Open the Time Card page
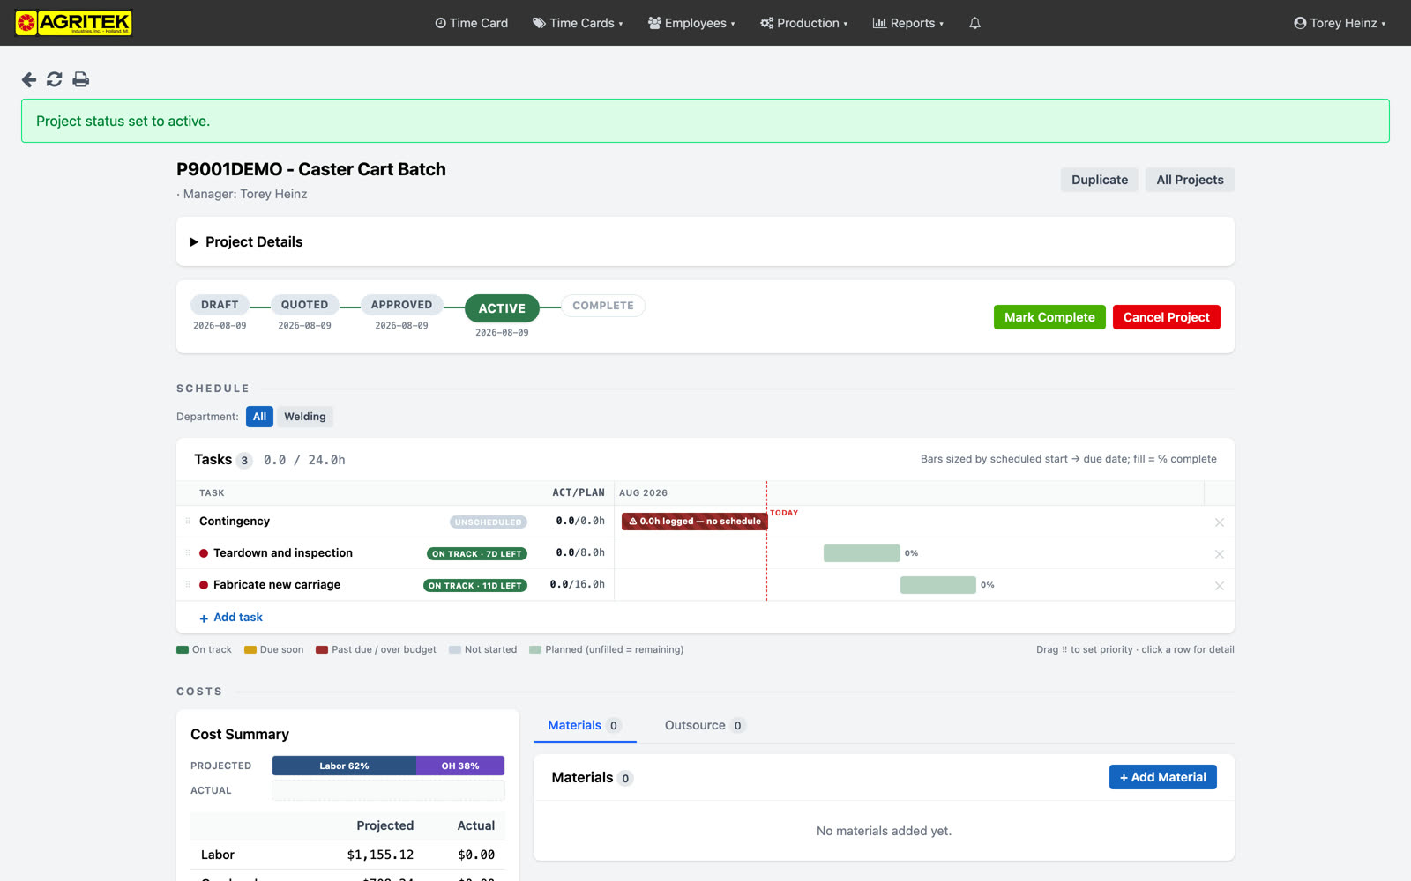 [x=472, y=23]
